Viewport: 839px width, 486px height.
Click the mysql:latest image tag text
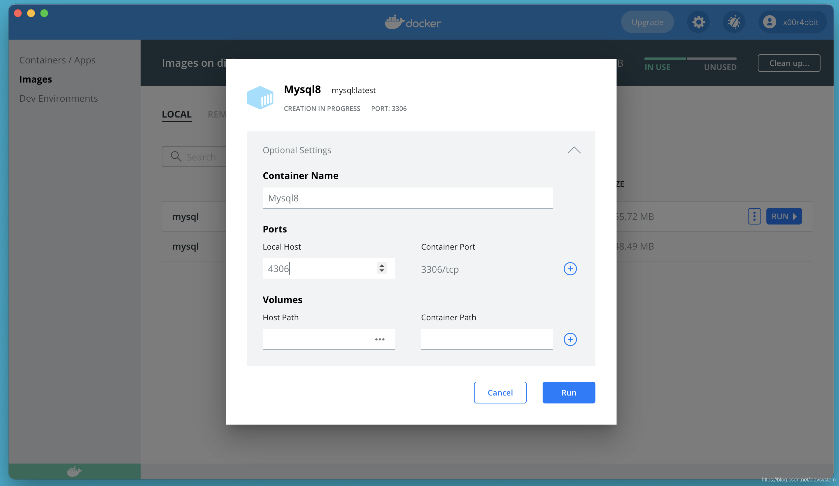(x=353, y=90)
